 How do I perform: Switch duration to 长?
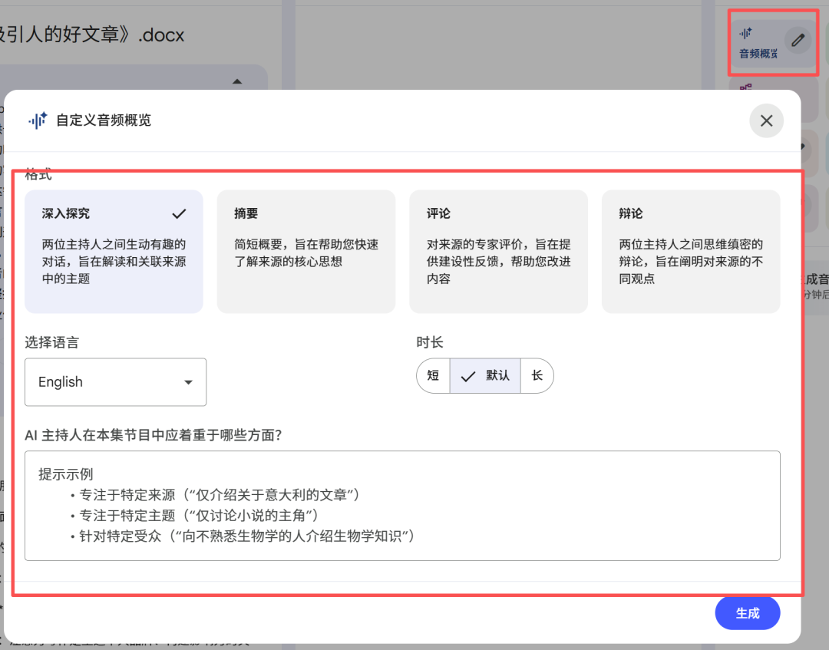tap(537, 376)
